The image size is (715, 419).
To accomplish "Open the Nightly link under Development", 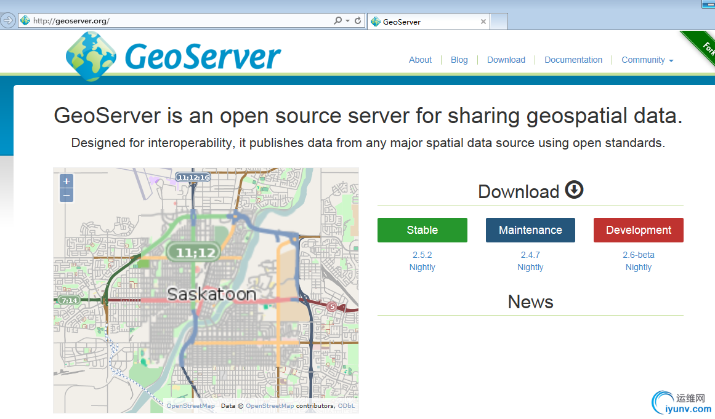I will pyautogui.click(x=639, y=268).
